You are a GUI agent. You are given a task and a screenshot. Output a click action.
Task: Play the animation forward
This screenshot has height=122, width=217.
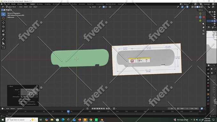pos(99,109)
